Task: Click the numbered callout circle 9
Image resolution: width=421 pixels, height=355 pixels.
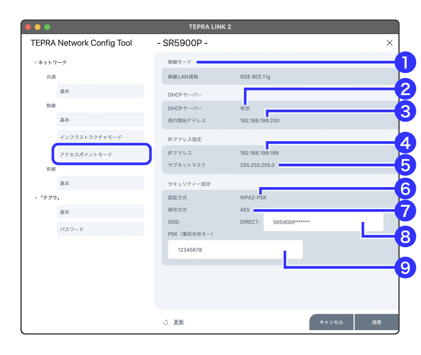Action: coord(405,267)
